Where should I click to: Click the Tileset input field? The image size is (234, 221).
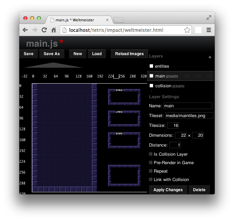click(x=189, y=116)
